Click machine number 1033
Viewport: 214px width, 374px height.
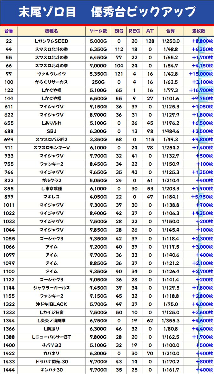point(9,222)
